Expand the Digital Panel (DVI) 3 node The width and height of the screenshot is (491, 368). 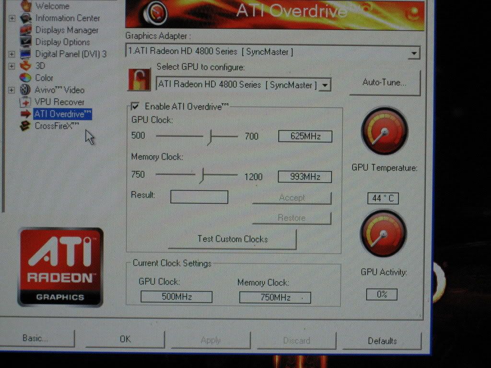coord(12,54)
